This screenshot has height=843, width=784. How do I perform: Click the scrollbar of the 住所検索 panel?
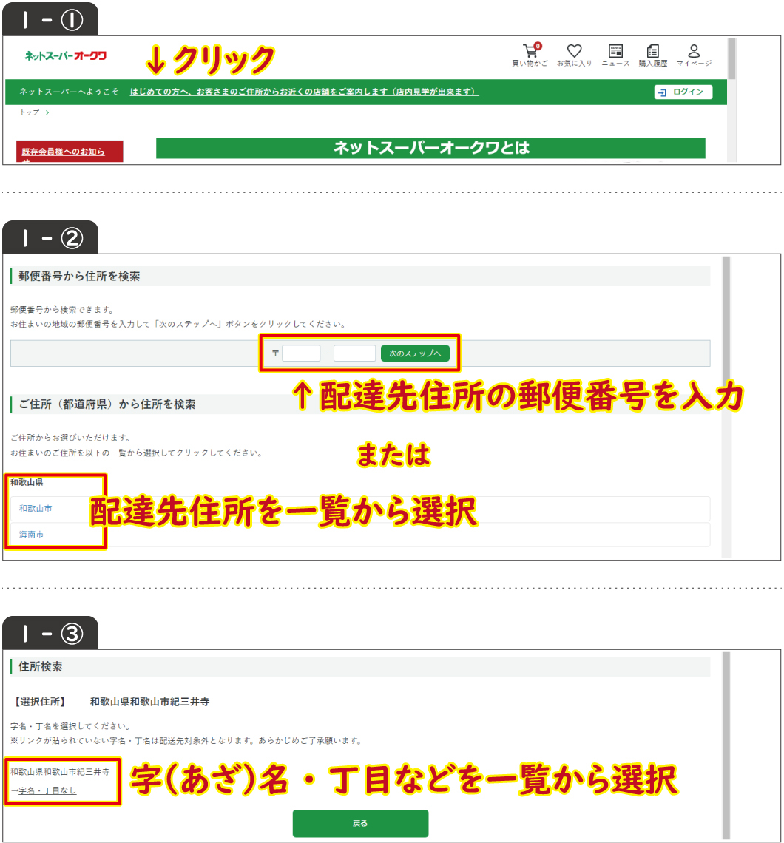(726, 745)
